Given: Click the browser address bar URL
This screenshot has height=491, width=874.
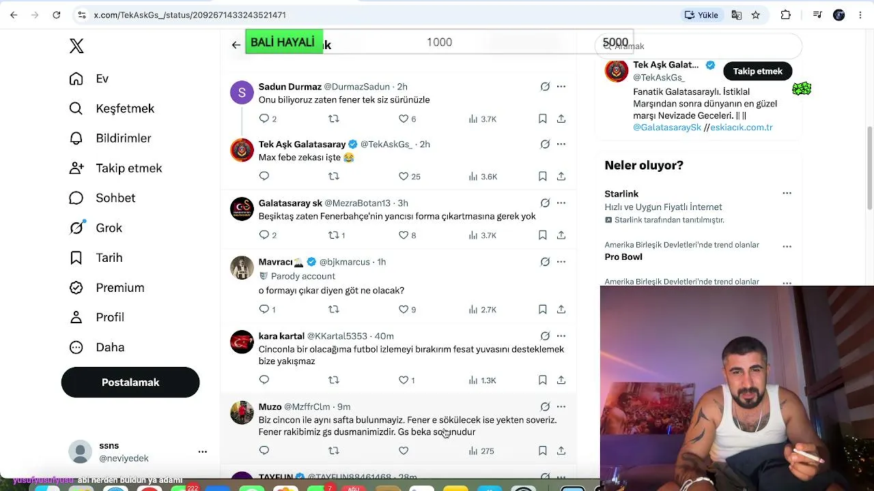Looking at the screenshot, I should coord(190,15).
